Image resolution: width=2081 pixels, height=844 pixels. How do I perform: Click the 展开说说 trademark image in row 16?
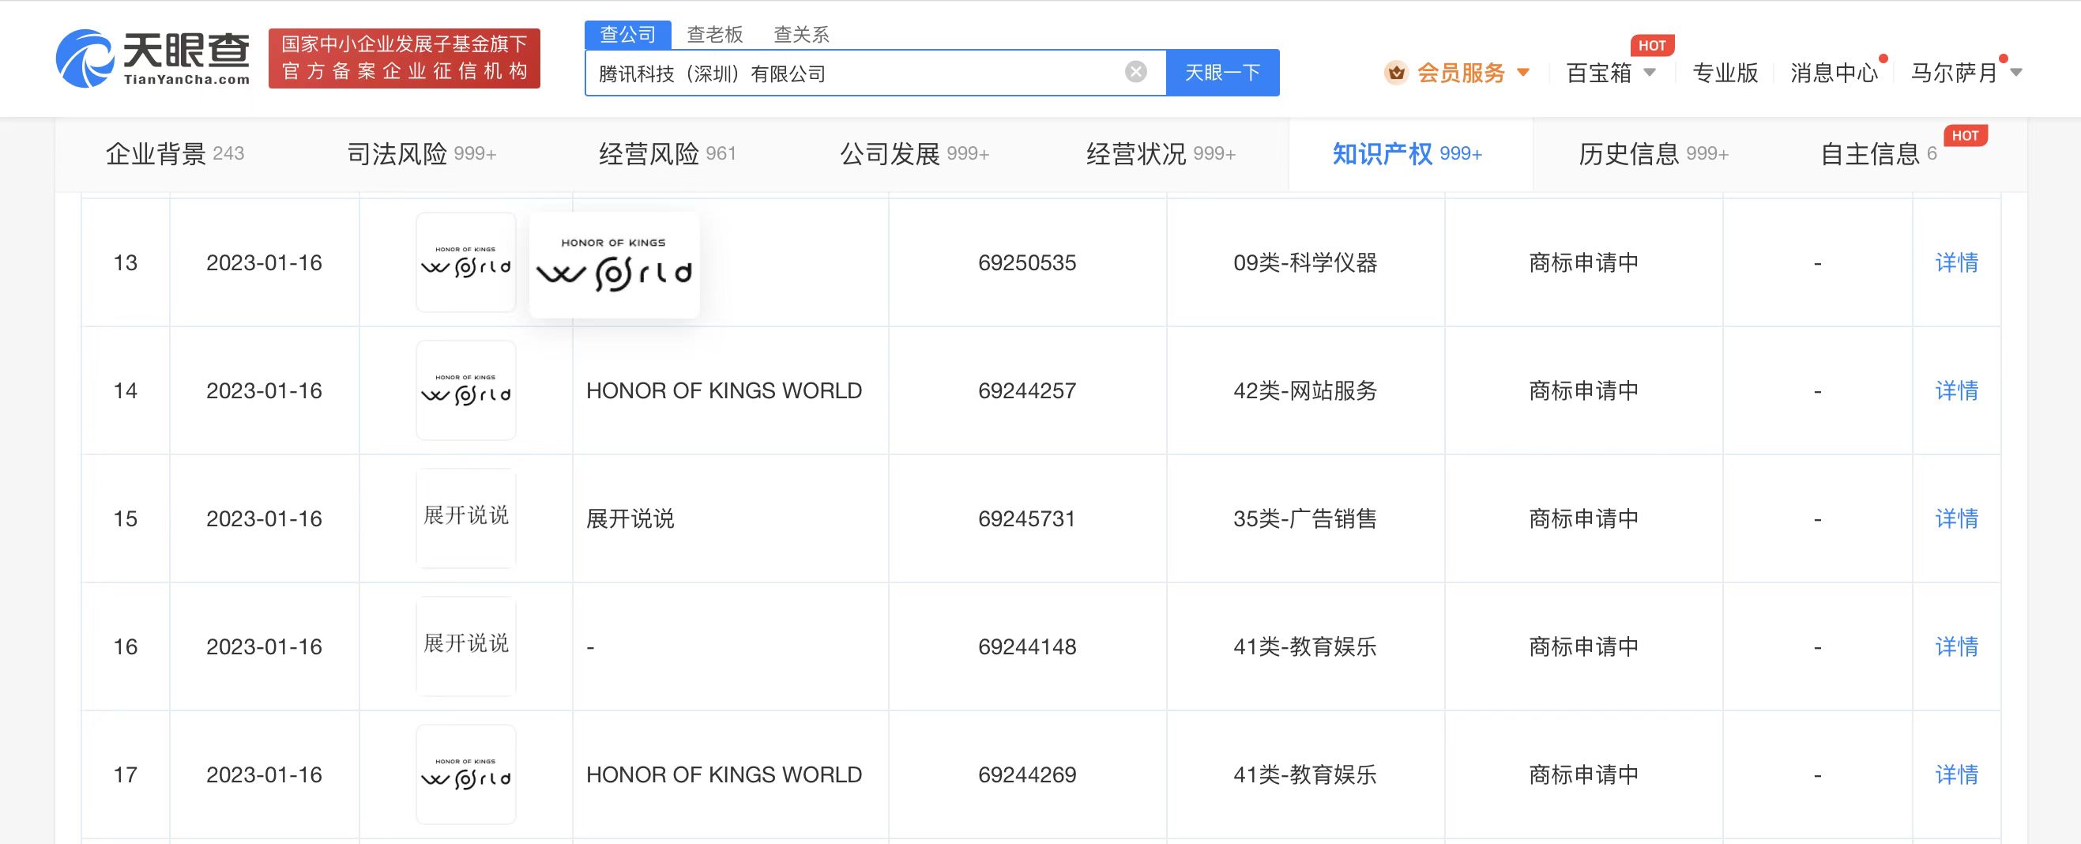click(465, 646)
